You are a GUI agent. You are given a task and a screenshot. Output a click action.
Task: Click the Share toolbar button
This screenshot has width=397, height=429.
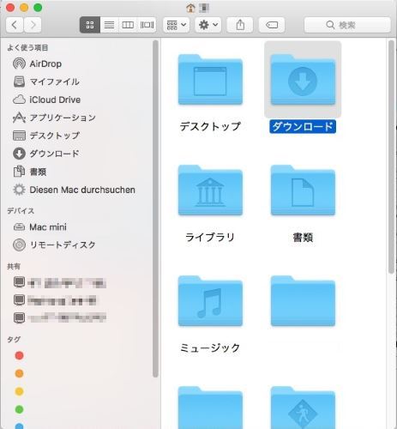[x=240, y=25]
